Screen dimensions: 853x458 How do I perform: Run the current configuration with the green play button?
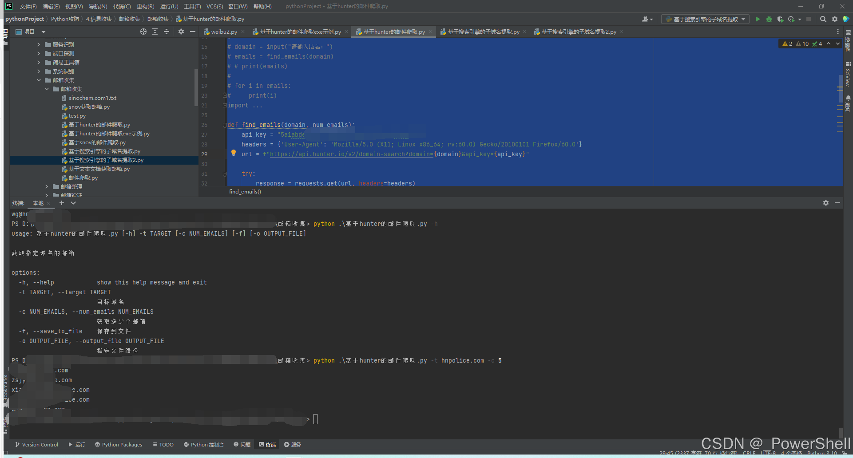[758, 19]
